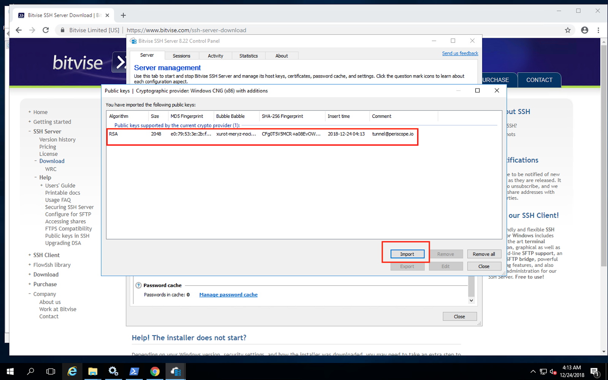
Task: Close the Public keys dialog with Close button
Action: pyautogui.click(x=484, y=266)
